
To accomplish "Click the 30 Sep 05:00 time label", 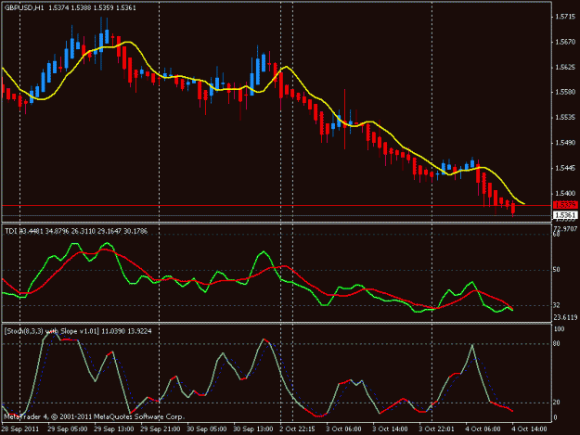I will click(207, 429).
